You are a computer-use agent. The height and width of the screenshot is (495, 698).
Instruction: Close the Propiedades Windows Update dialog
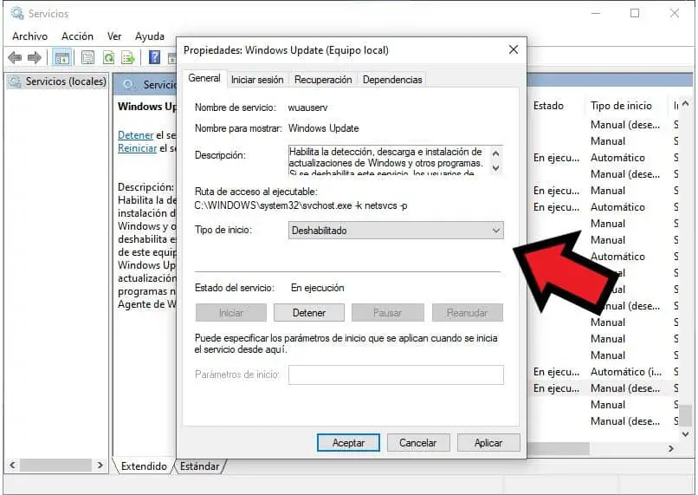point(514,49)
